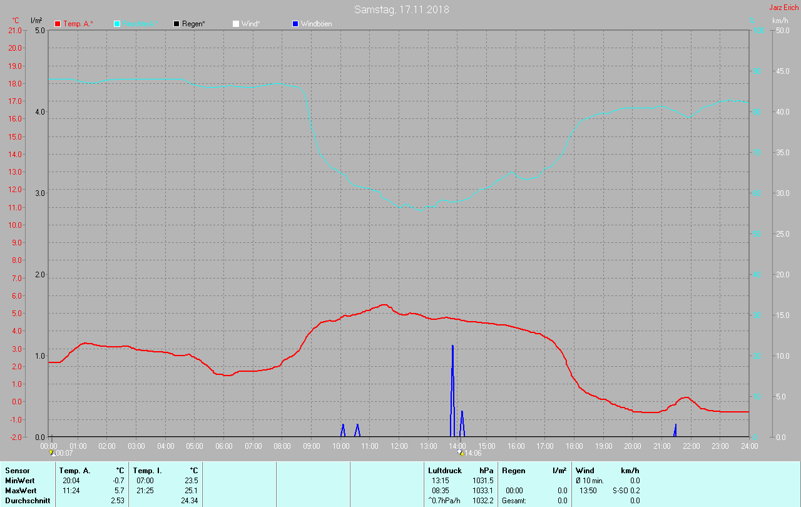
Task: Click the red Temp. A. legend swatch
Action: click(x=58, y=24)
